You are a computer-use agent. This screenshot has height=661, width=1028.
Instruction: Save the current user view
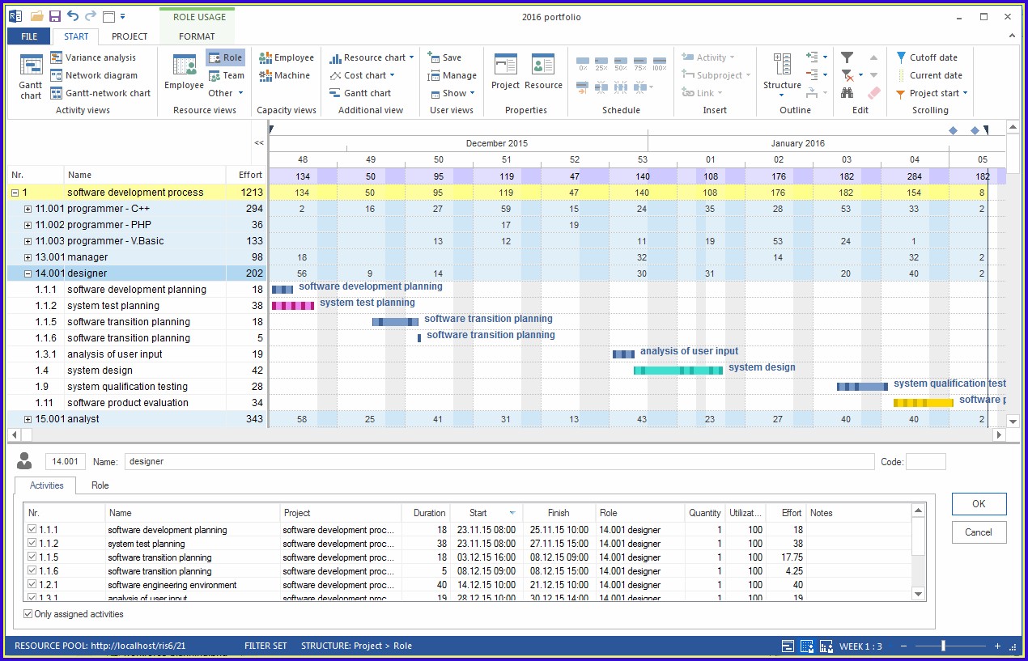pos(445,57)
